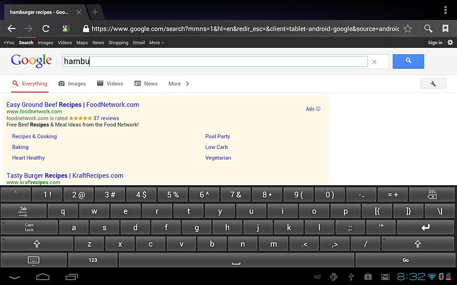
Task: Bookmark this page with the star icon
Action: point(407,28)
